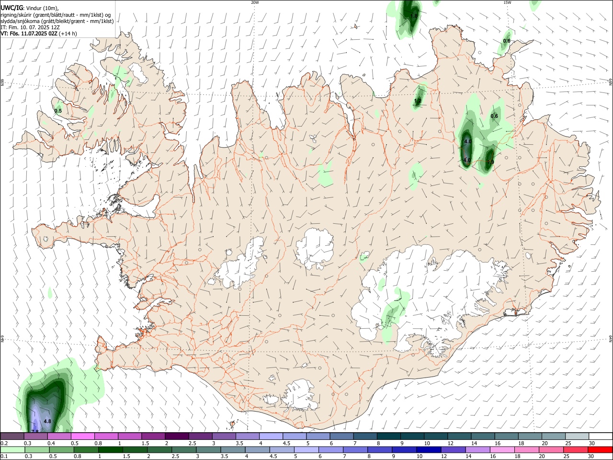Click the 0.6 value beside the 4.0 rain cell

click(x=494, y=116)
